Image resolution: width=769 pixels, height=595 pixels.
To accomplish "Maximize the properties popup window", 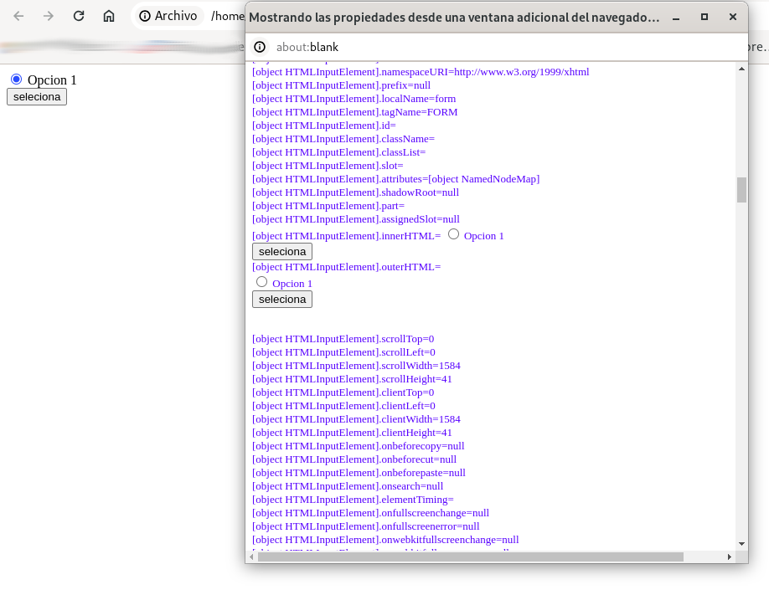I will 704,17.
